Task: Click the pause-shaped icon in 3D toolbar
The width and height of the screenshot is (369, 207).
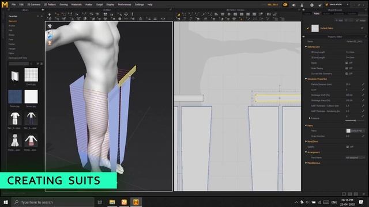Action: 112,14
